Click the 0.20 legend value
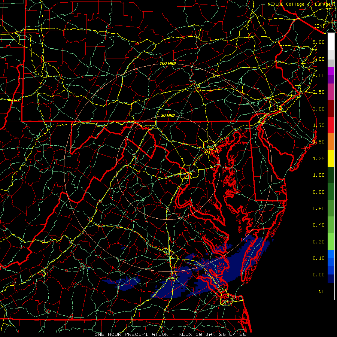The image size is (337, 337). 319,242
